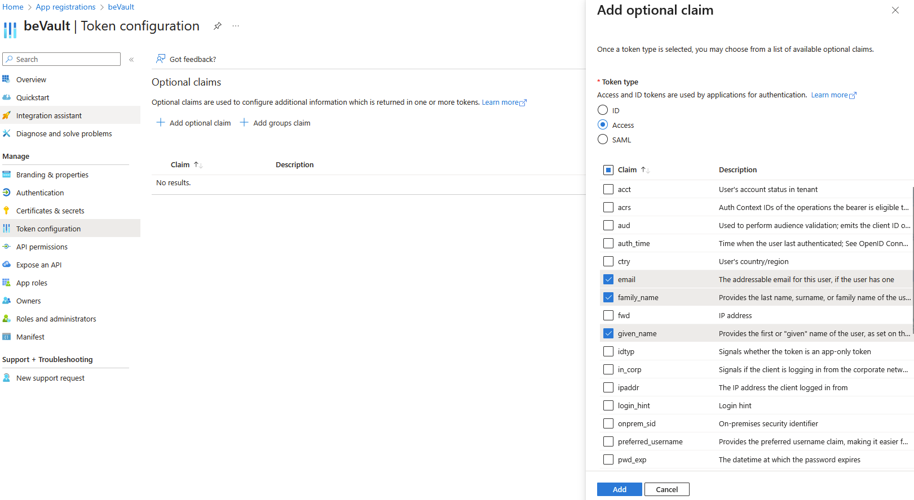The image size is (914, 500).
Task: Click the Certificates & secrets key icon
Action: pyautogui.click(x=6, y=211)
